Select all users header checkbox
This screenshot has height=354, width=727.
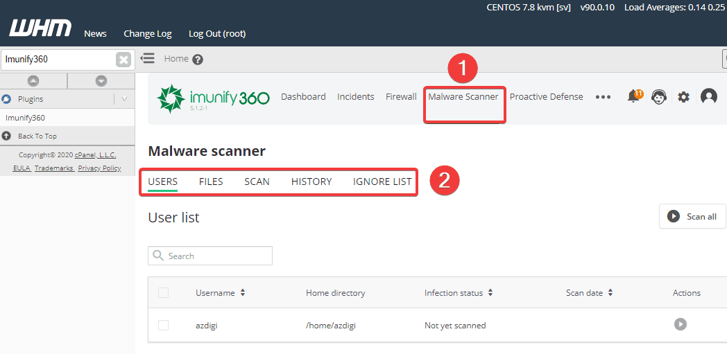point(163,293)
